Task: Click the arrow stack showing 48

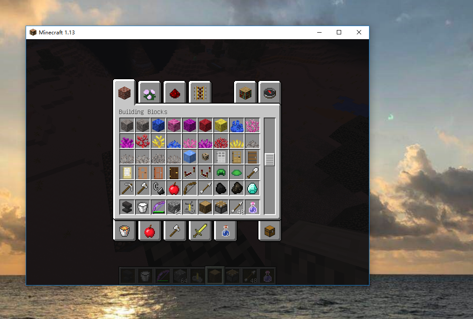Action: coord(237,207)
